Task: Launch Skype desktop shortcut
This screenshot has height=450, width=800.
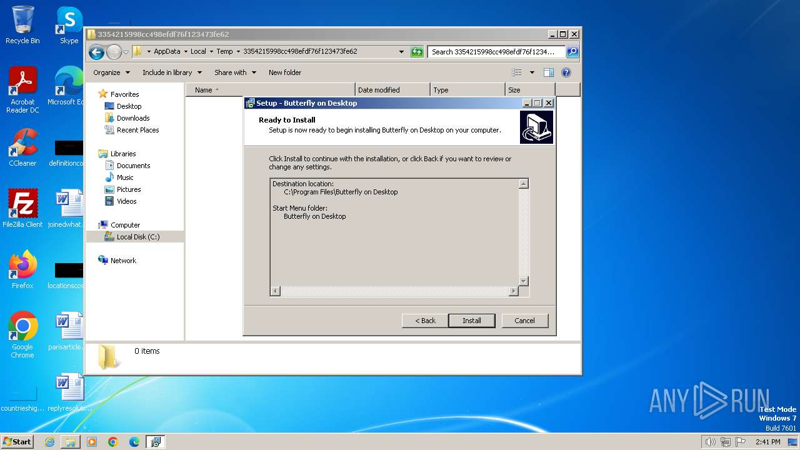Action: point(69,26)
